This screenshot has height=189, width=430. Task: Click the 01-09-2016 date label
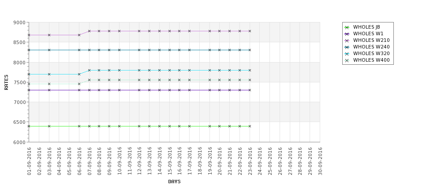[29, 161]
